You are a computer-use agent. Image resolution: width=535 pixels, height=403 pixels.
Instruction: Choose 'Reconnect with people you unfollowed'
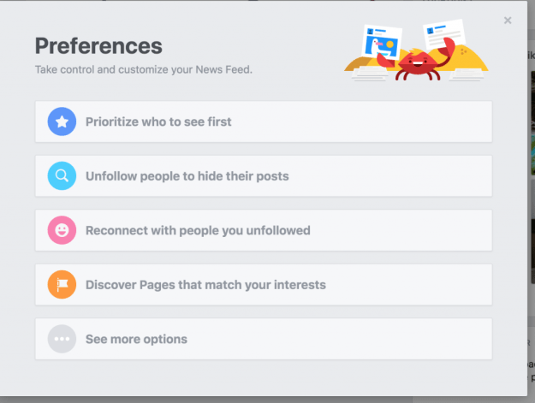pyautogui.click(x=198, y=230)
